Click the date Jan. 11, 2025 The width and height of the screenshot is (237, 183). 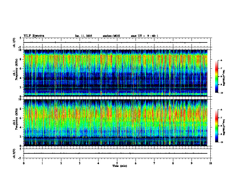(x=83, y=36)
